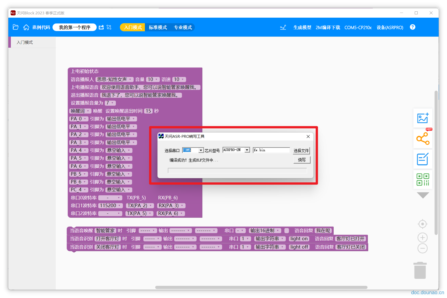The height and width of the screenshot is (298, 447).
Task: Click COM5-CP210x port selector
Action: [358, 27]
